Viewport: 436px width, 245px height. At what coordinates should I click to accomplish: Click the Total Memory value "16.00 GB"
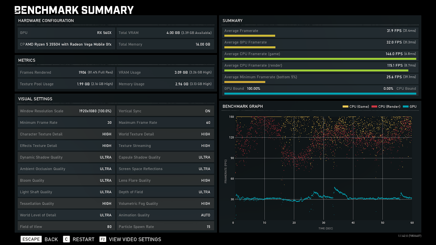point(203,44)
